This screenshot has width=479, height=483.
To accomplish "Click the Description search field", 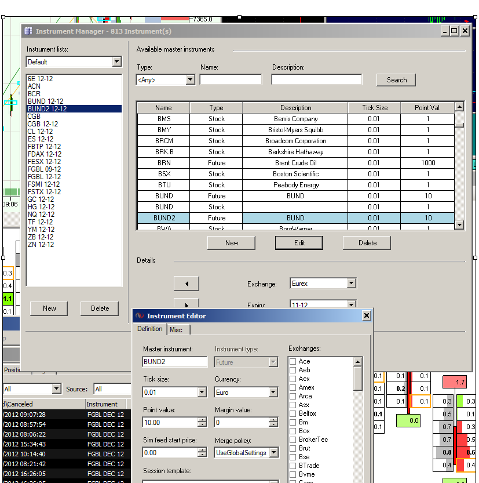I will click(x=317, y=79).
